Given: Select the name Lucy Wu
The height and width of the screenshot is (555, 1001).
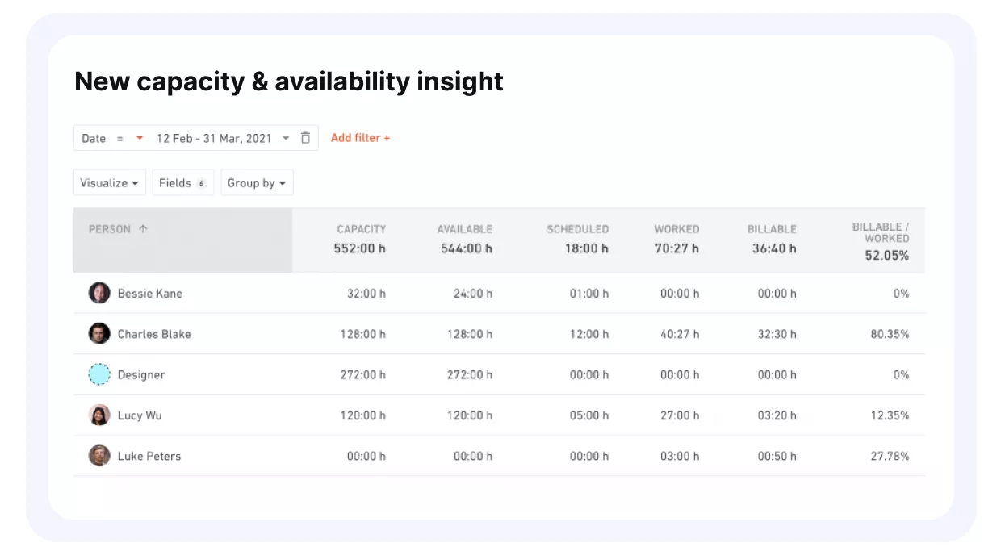Looking at the screenshot, I should click(140, 415).
